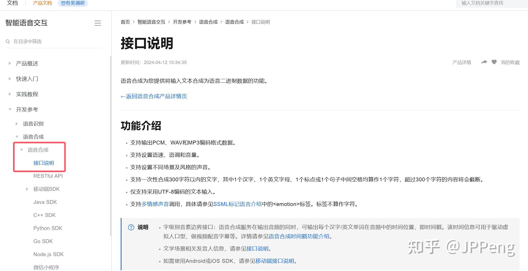
Task: Collapse the outer 语音合成 arrow under 开发参考
Action: (17, 137)
